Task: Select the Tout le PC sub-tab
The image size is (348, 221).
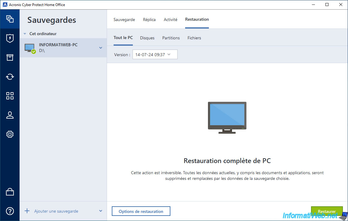Action: click(123, 38)
